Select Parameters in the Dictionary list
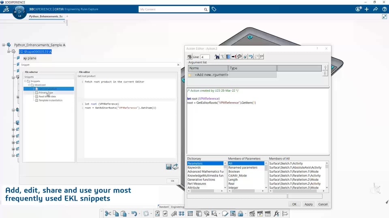The width and height of the screenshot is (389, 218). pos(205,163)
